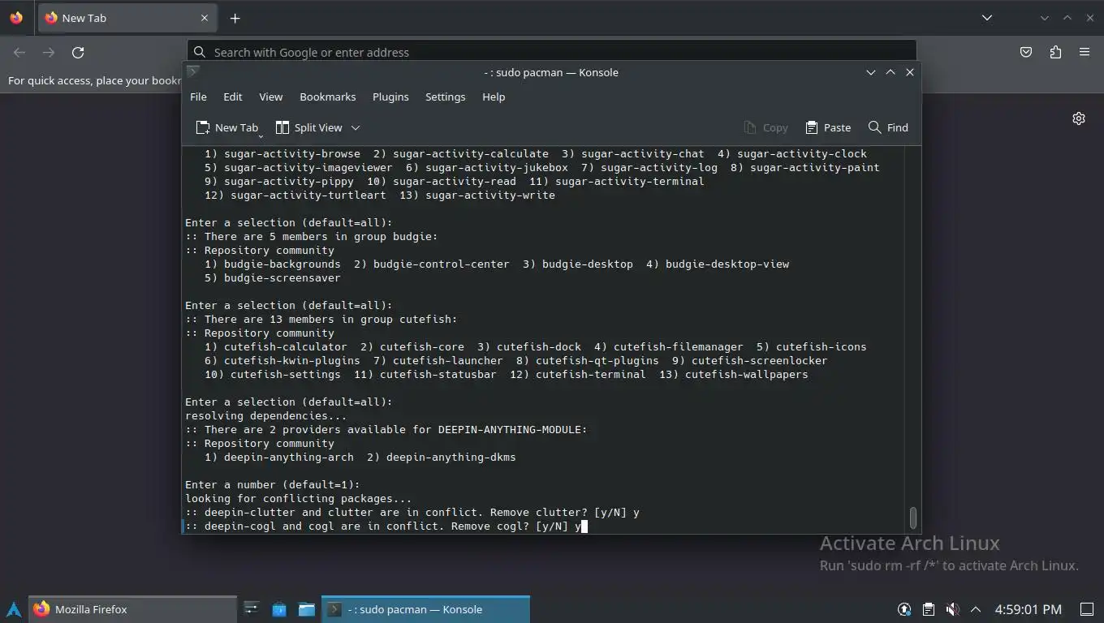Click Split View in Konsole toolbar
1104x623 pixels.
pos(309,127)
